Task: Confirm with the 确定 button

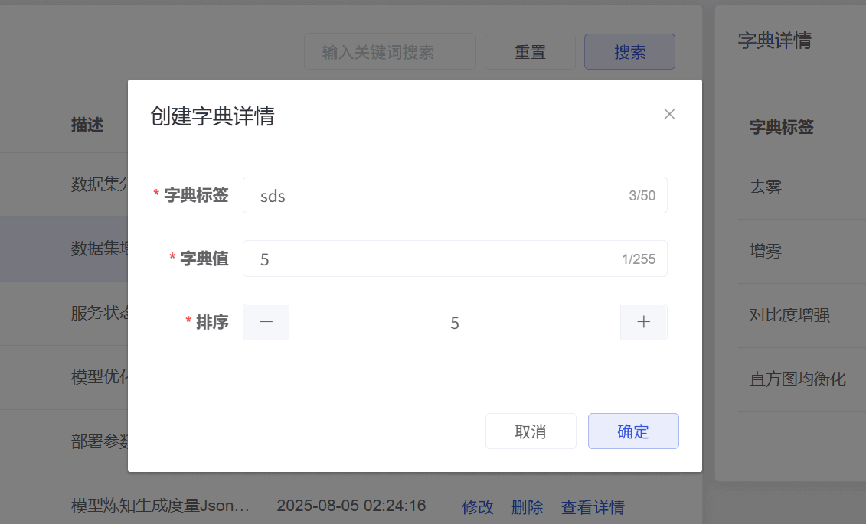Action: [x=632, y=431]
